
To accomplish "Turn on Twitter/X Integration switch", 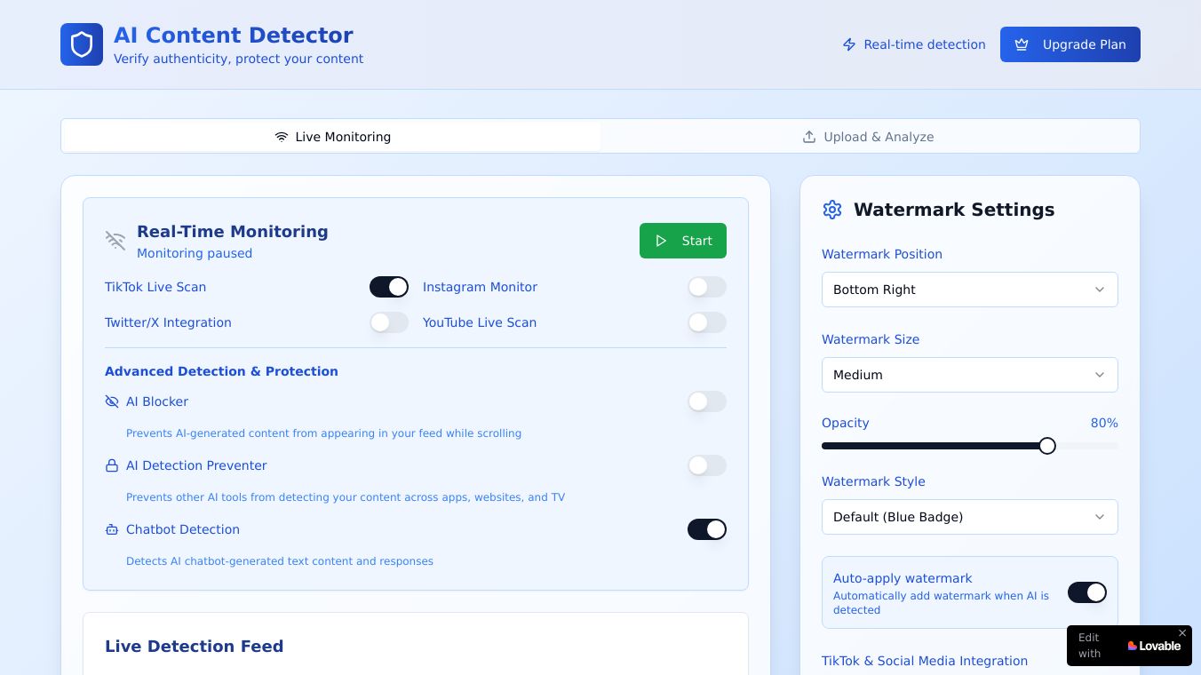I will [389, 322].
